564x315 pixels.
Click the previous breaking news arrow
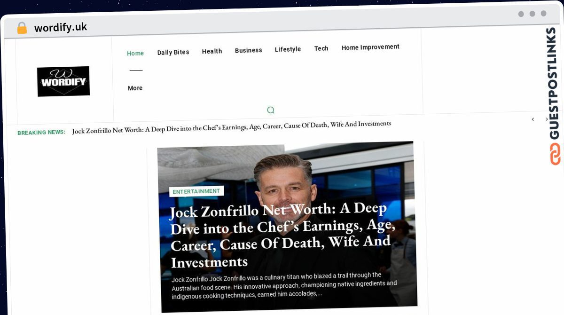(533, 119)
